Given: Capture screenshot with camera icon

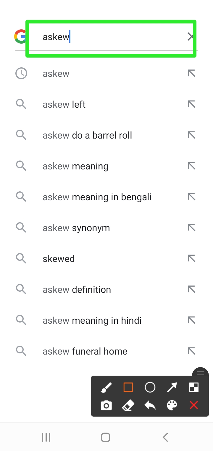Looking at the screenshot, I should coord(106,405).
